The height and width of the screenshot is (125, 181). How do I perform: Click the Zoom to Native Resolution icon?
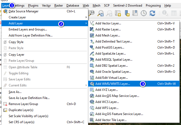point(92,13)
